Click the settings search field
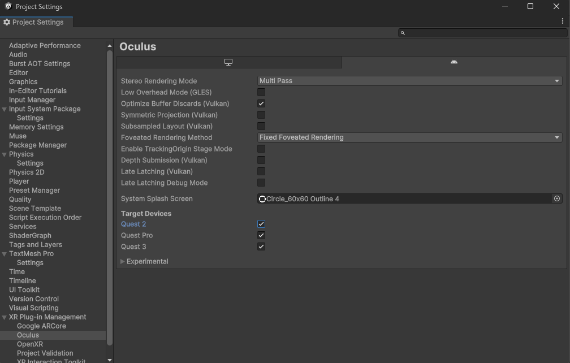Image resolution: width=570 pixels, height=363 pixels. click(483, 33)
